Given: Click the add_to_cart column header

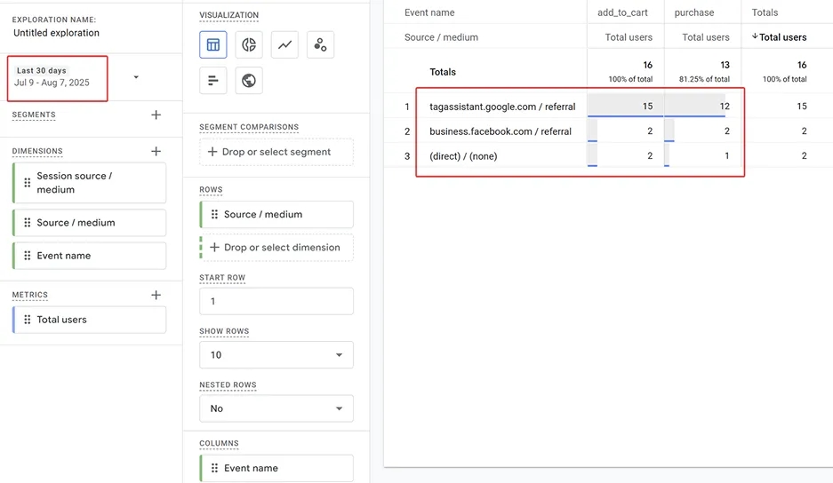Looking at the screenshot, I should (x=622, y=12).
